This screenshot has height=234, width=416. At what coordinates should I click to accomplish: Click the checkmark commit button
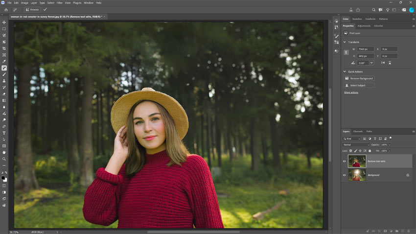pyautogui.click(x=45, y=10)
